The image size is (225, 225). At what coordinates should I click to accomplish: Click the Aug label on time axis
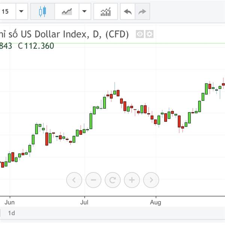156,202
